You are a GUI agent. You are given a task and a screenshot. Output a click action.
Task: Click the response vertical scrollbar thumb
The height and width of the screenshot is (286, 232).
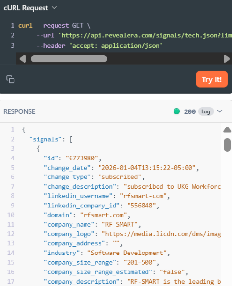(x=227, y=145)
